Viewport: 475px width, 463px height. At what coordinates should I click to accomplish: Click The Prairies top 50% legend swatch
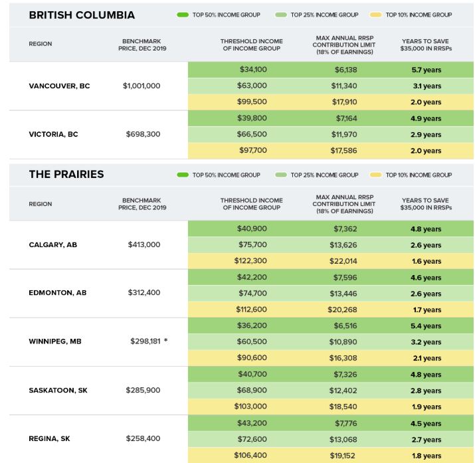[x=183, y=175]
